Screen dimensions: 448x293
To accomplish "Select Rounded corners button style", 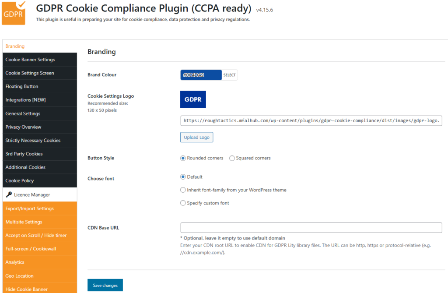I will tap(183, 158).
